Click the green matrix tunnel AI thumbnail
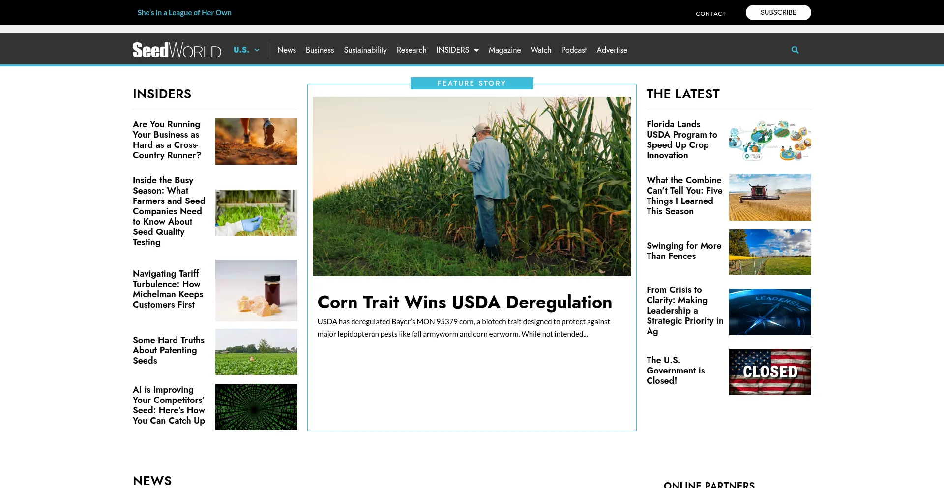Viewport: 944px width, 488px height. (x=256, y=407)
